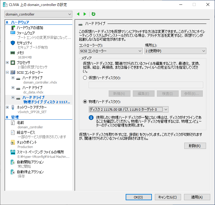Select メモリ in the settings tree
Image resolution: width=215 pixels, height=205 pixels.
pos(20,53)
